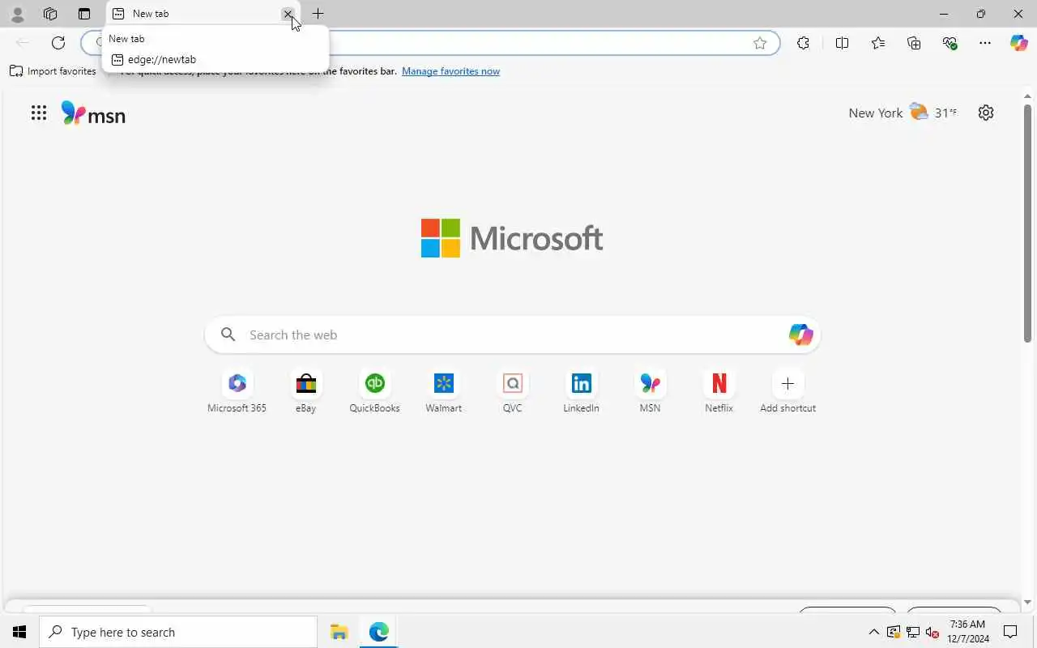The image size is (1037, 648).
Task: Click the taskbar search box
Action: 178,632
